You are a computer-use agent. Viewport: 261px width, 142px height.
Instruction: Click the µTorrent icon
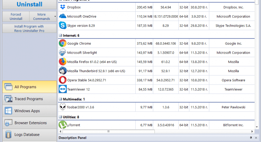(63, 125)
